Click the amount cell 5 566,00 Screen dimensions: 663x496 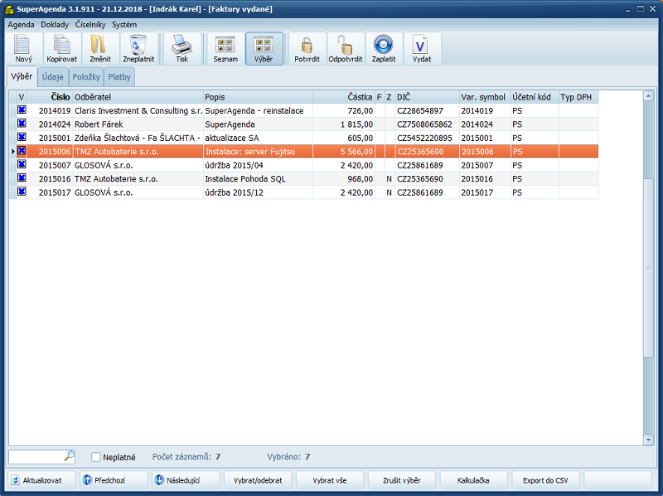coord(344,151)
